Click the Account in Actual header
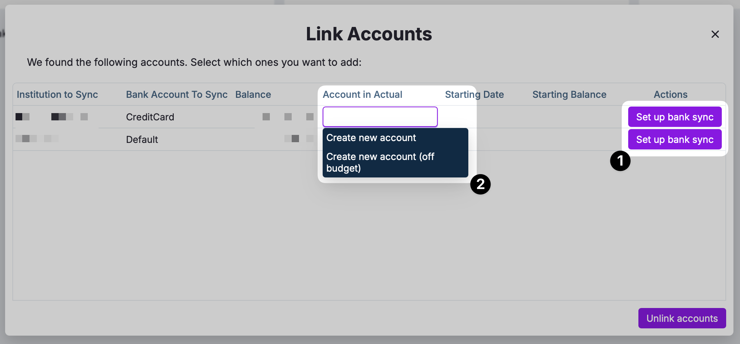This screenshot has height=344, width=740. 362,95
